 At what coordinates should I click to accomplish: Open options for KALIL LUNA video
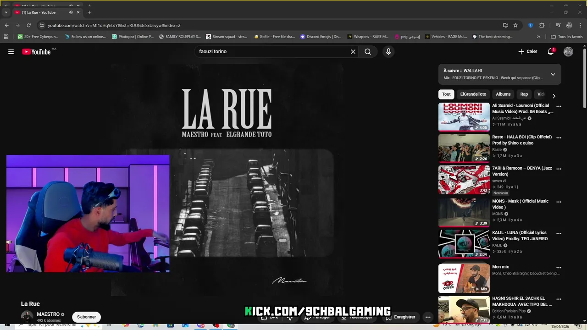pyautogui.click(x=559, y=233)
